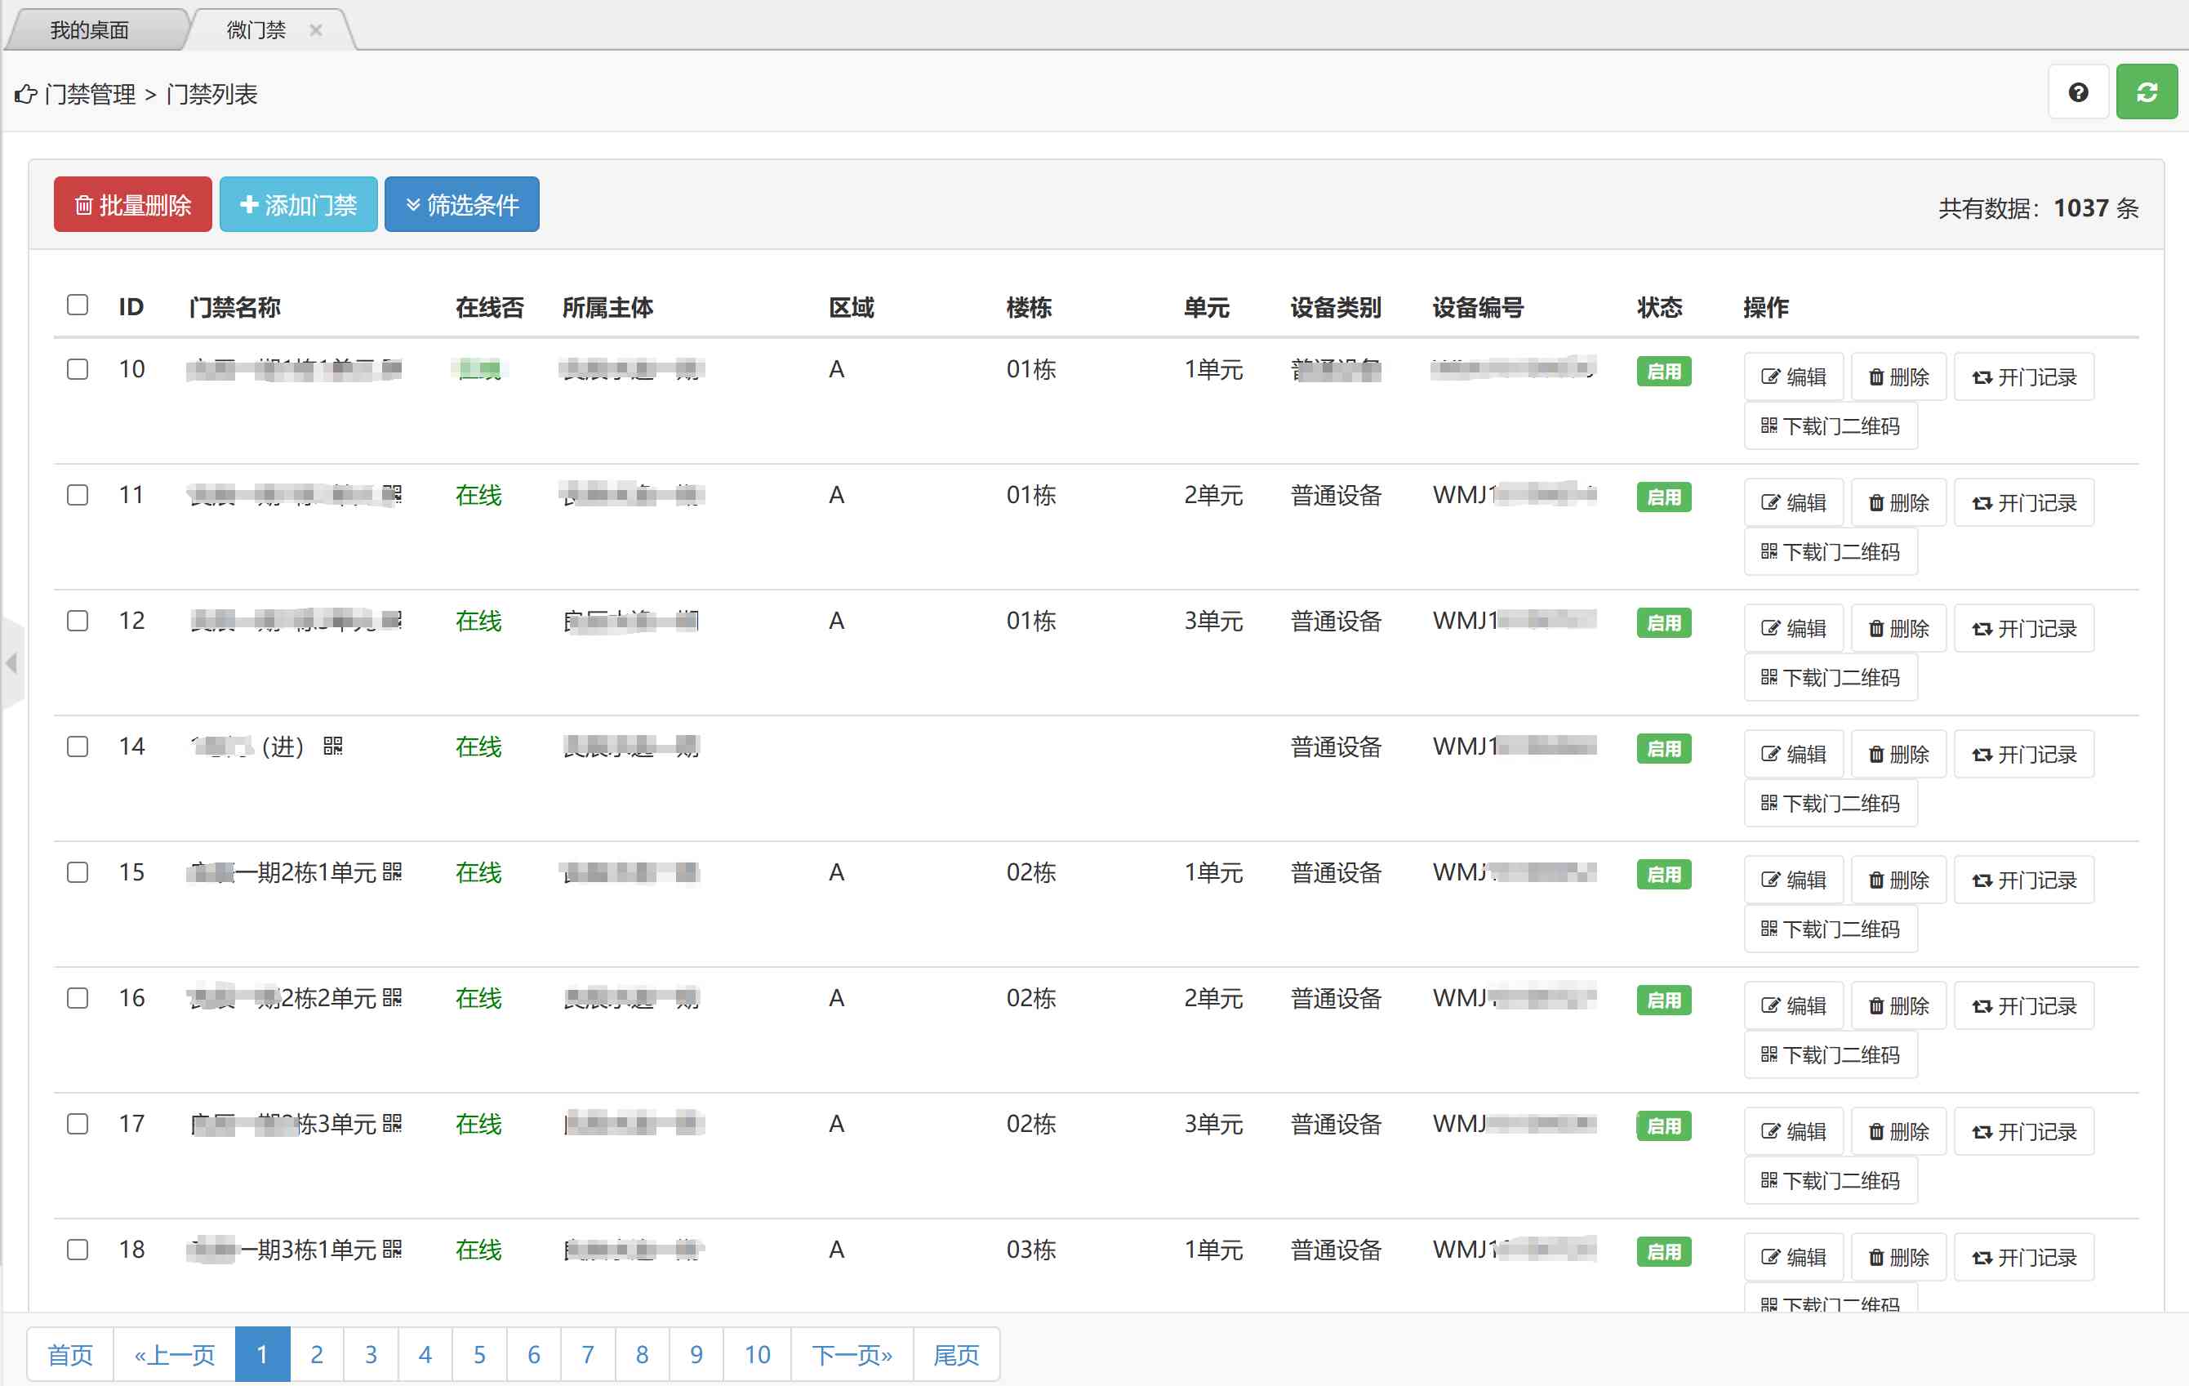Screen dimensions: 2189x1386
Task: Download door QR code for ID 10
Action: pyautogui.click(x=1830, y=426)
